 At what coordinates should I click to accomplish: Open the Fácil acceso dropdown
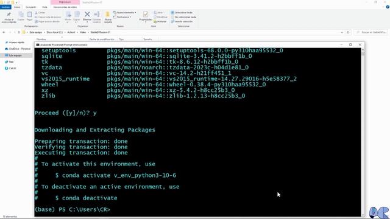pos(122,17)
